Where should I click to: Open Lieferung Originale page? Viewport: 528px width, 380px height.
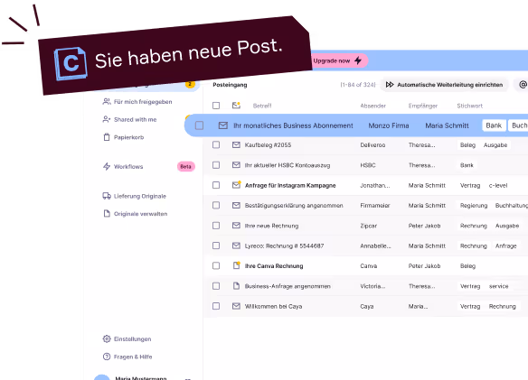134,196
